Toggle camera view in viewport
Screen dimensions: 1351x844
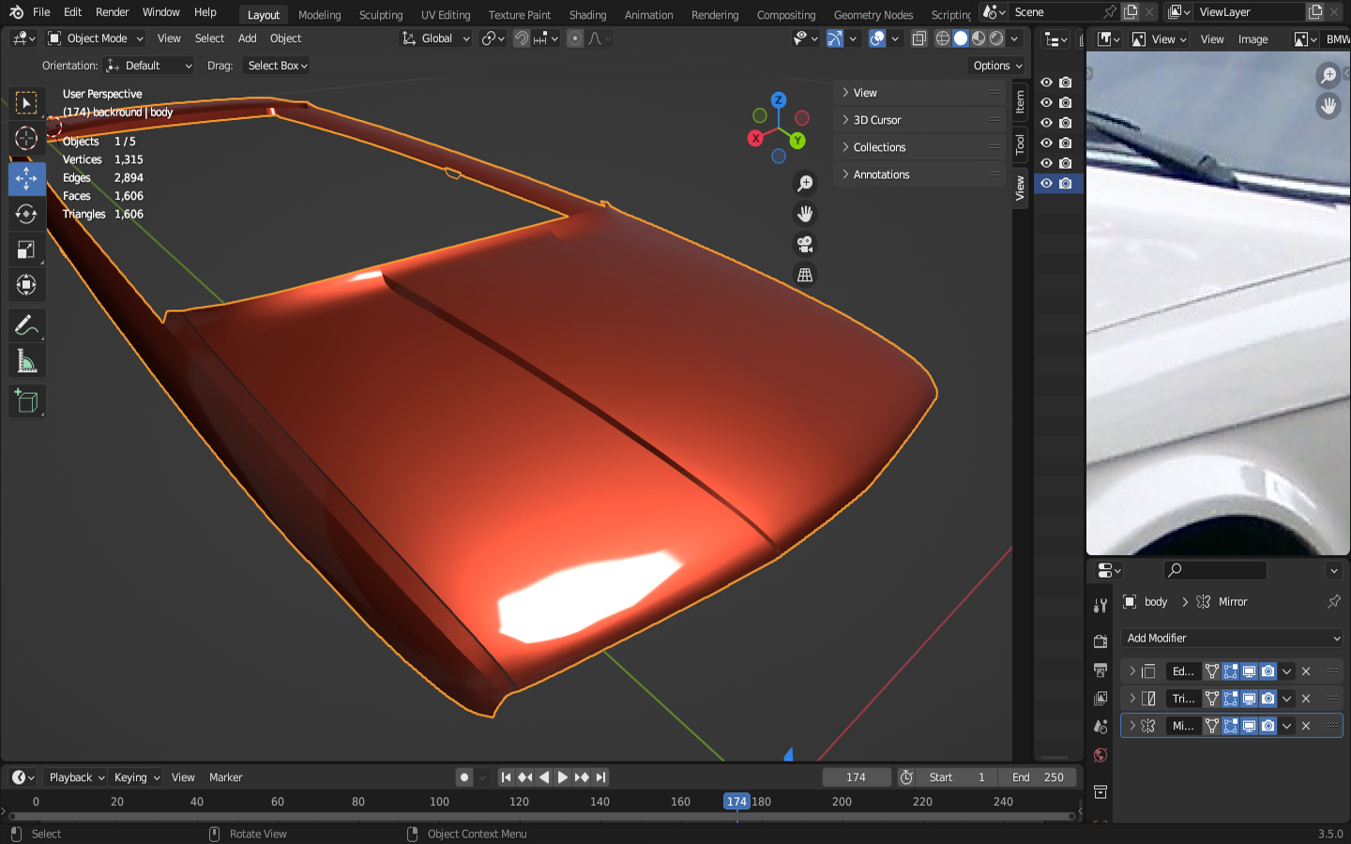(805, 245)
